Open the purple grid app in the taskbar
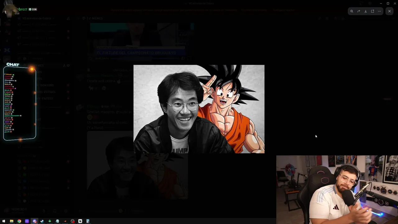 27,221
